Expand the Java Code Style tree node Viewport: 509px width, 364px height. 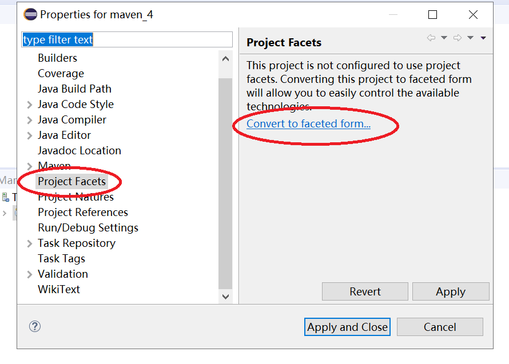pos(29,104)
